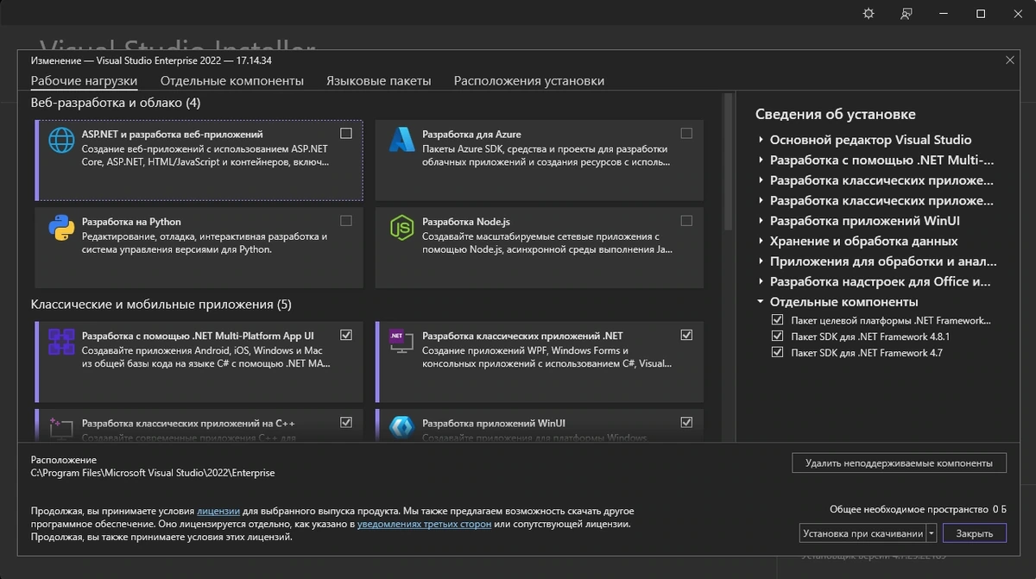Click the Azure development logo icon
The image size is (1036, 579).
(x=402, y=140)
